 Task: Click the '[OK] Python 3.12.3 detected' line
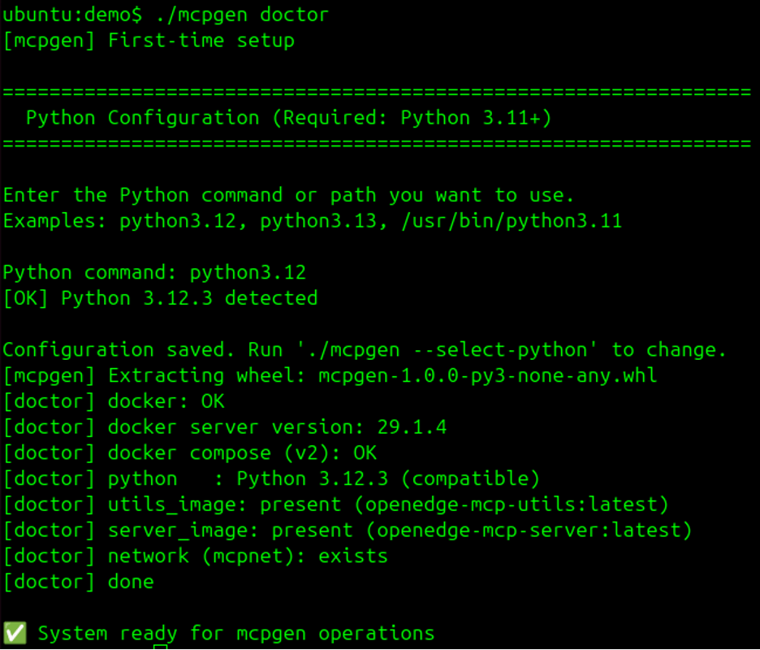pyautogui.click(x=160, y=298)
